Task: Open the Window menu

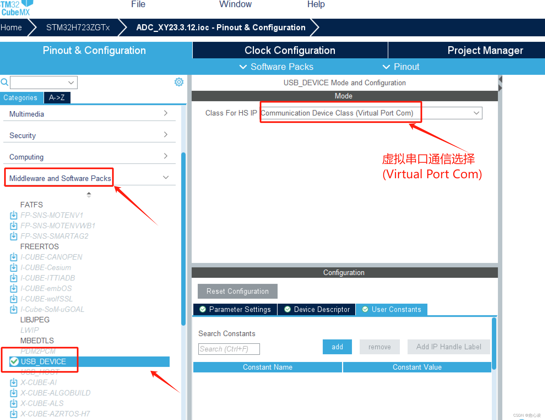Action: (x=235, y=4)
